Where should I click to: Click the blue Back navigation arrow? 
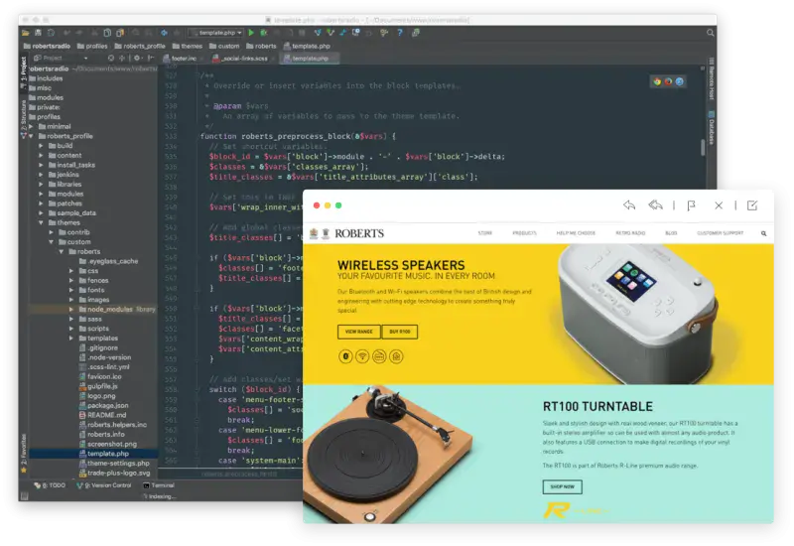coord(164,33)
